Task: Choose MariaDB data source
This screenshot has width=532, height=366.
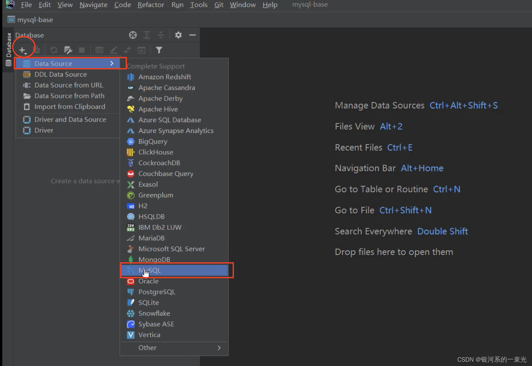Action: pyautogui.click(x=175, y=238)
